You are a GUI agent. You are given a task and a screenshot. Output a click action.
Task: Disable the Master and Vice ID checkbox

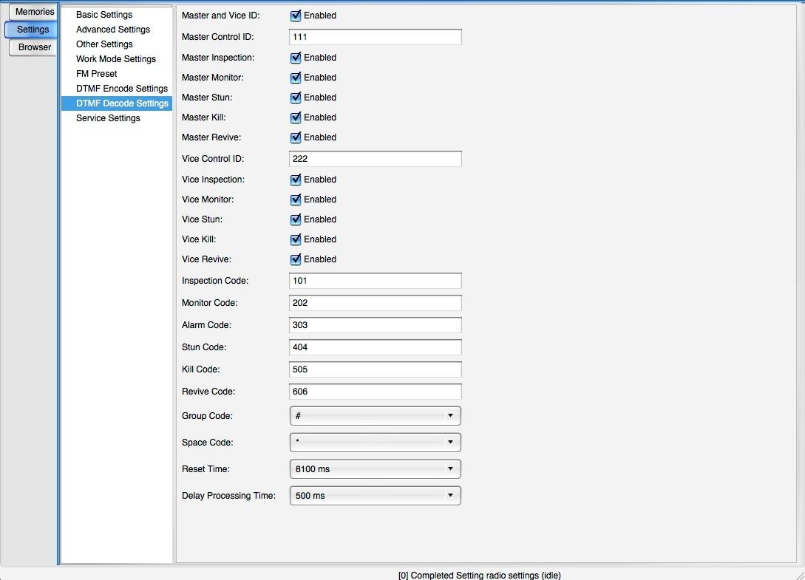pos(296,16)
